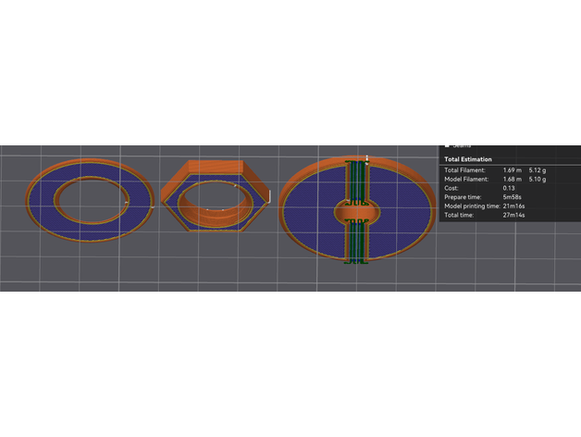Click the Total time label

(459, 214)
